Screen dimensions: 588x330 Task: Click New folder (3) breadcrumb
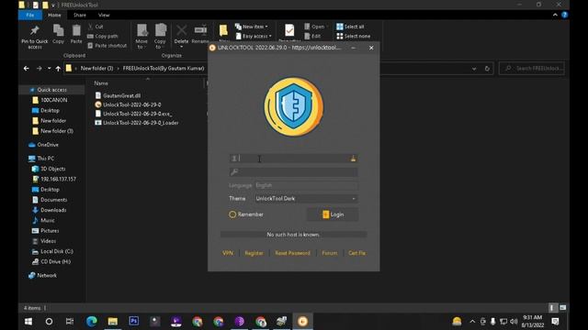96,69
